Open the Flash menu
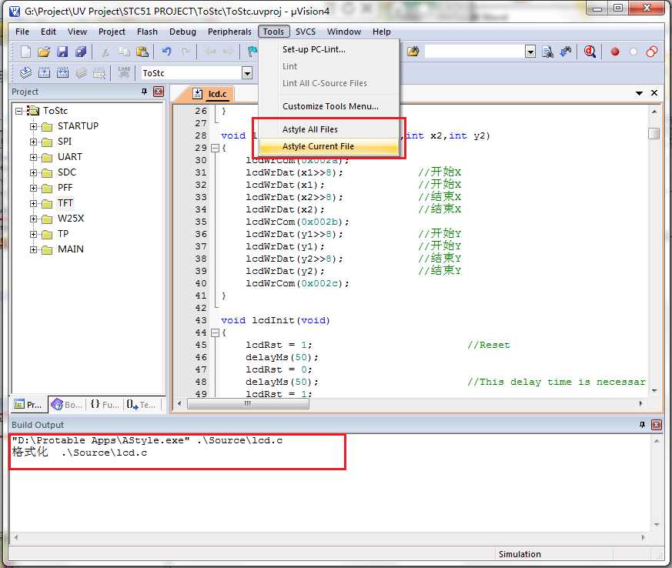 tap(147, 32)
